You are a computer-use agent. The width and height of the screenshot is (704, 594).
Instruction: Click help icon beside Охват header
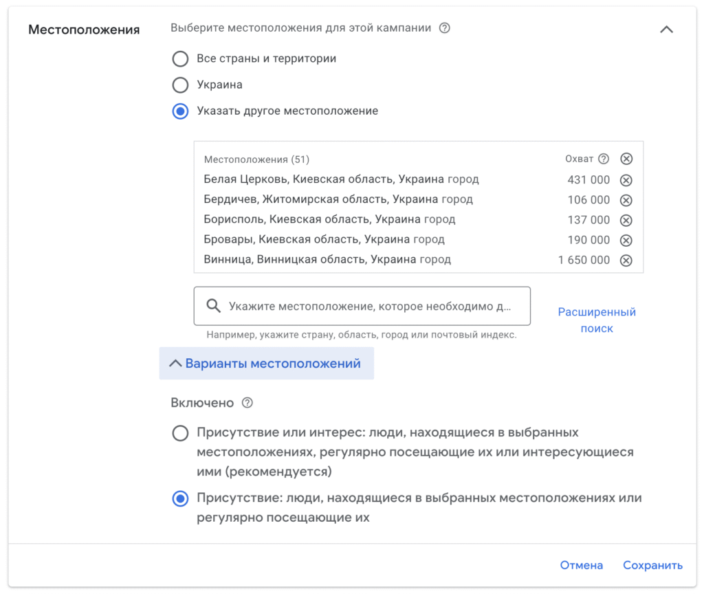coord(604,159)
